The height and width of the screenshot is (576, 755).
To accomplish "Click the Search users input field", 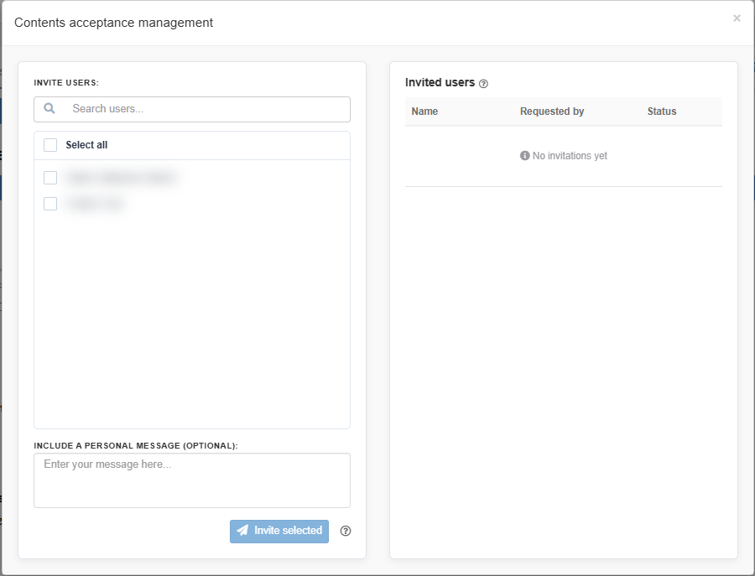I will point(192,109).
